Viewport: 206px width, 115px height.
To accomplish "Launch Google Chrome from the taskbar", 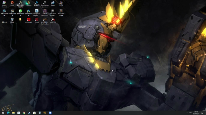I will pyautogui.click(x=24, y=113).
